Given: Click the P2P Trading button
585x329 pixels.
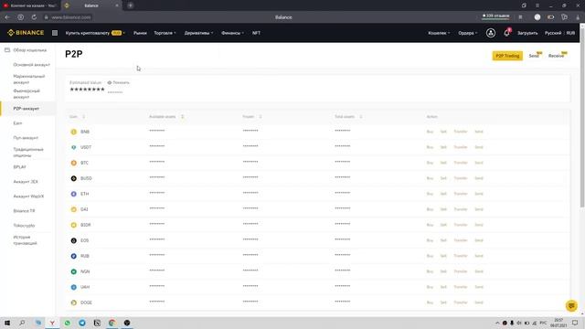Looking at the screenshot, I should [507, 56].
